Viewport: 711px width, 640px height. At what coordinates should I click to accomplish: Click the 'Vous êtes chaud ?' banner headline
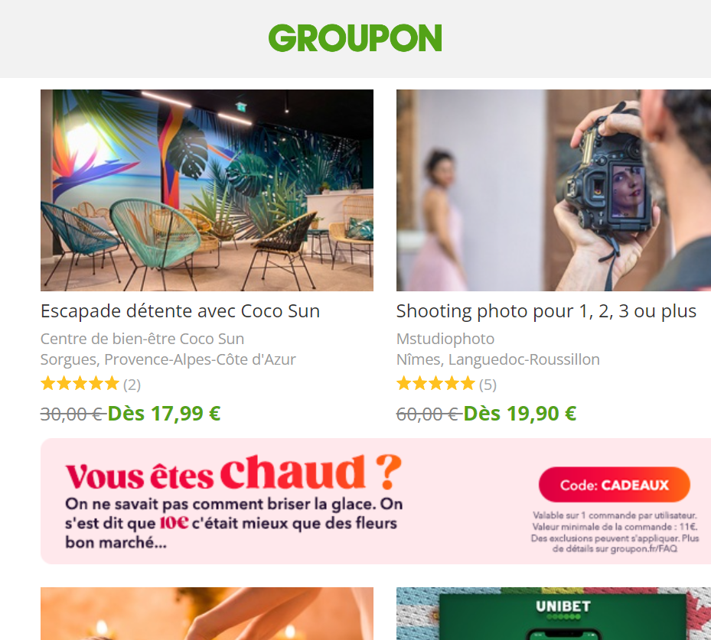233,473
